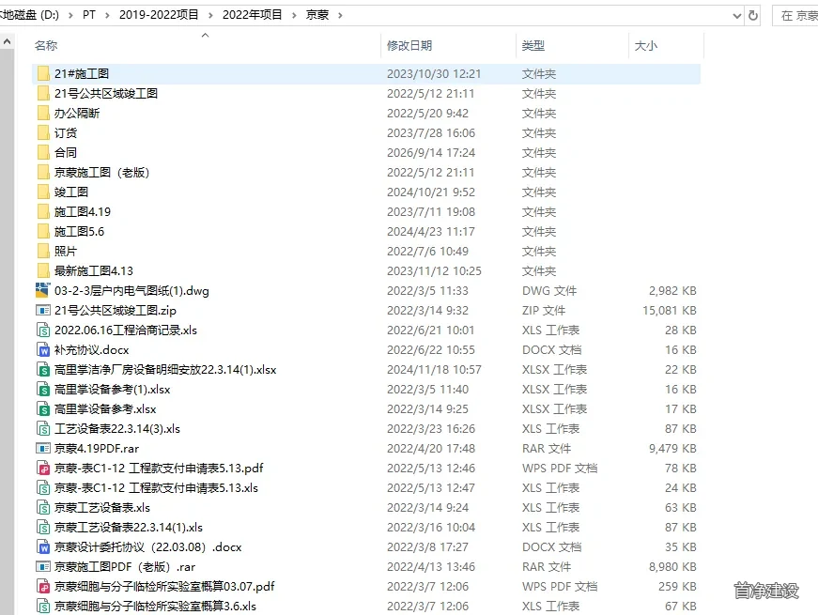This screenshot has width=818, height=615.
Task: Expand the chevron after 本地磁盘 (D:)
Action: pyautogui.click(x=70, y=15)
